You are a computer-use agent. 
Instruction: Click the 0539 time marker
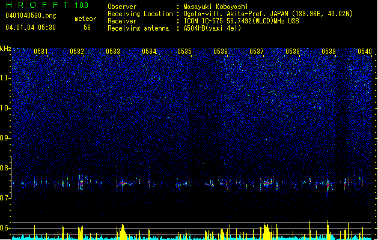329,52
